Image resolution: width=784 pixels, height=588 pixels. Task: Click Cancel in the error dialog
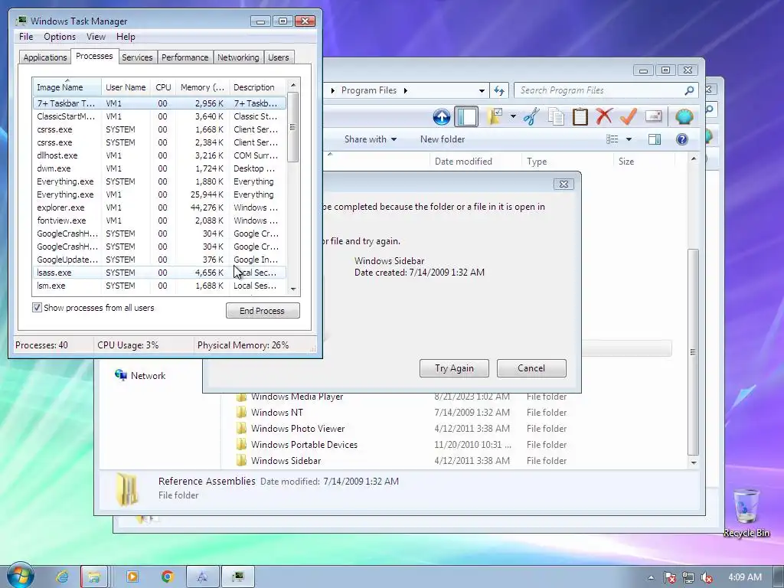point(531,368)
